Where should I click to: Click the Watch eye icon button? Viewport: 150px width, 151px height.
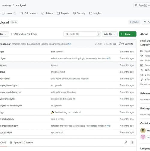click(x=134, y=22)
